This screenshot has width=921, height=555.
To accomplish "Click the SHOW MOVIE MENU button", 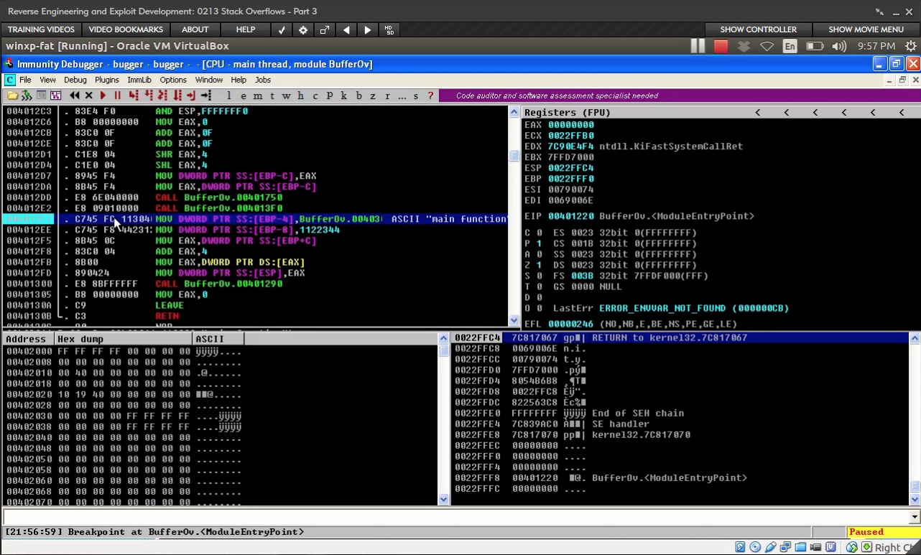I will pos(866,29).
